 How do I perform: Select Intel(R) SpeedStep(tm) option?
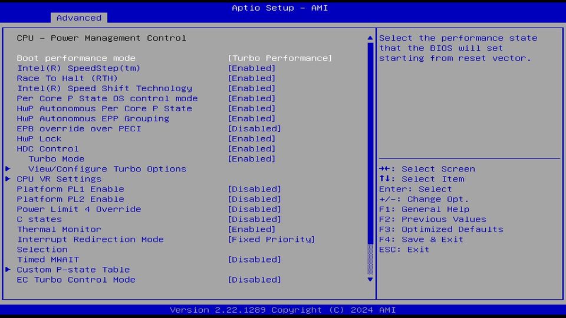(78, 68)
